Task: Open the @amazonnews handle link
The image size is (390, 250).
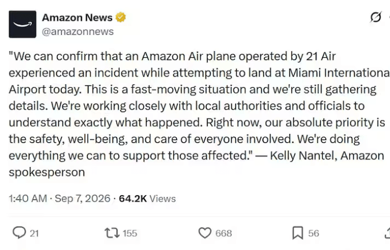Action: pos(77,32)
